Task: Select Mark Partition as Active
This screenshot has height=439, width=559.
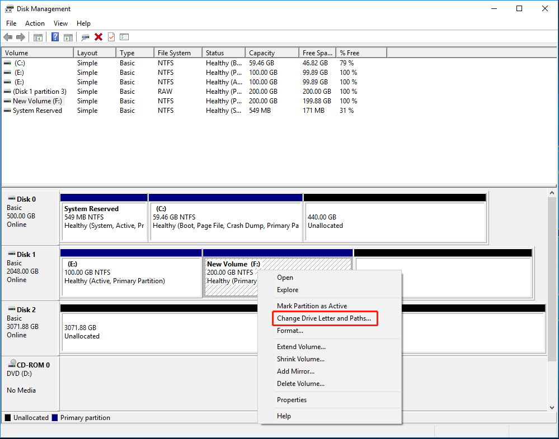Action: click(330, 306)
